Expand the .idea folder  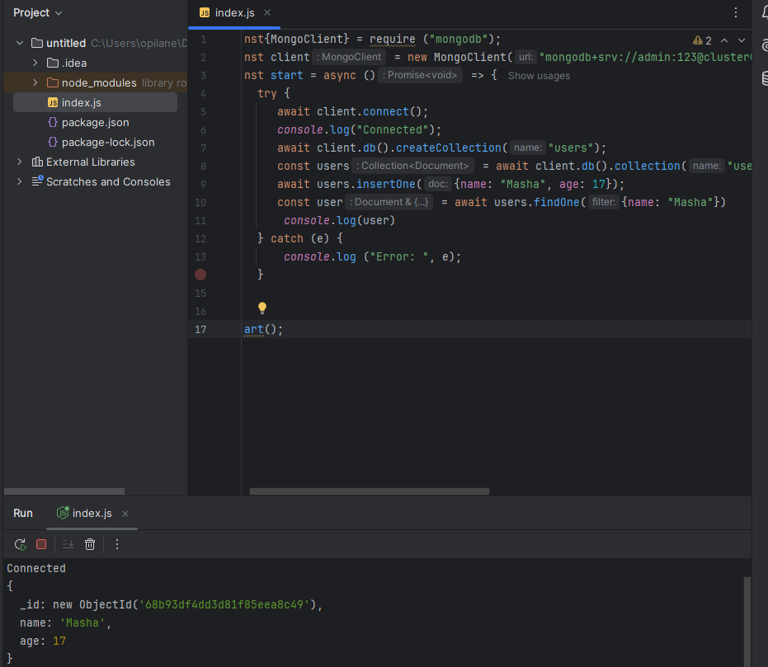35,63
